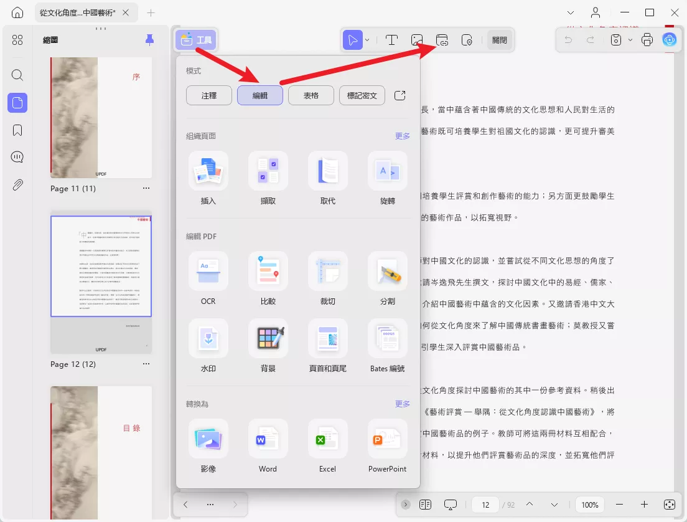Open the thumbnail grid view icon in sidebar

17,40
